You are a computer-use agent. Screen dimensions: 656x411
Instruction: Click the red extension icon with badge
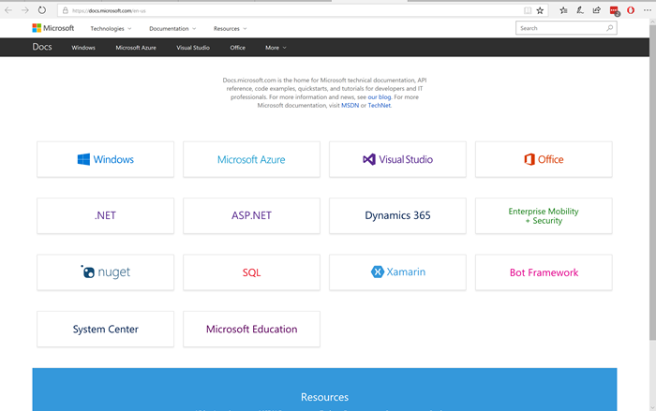[614, 11]
